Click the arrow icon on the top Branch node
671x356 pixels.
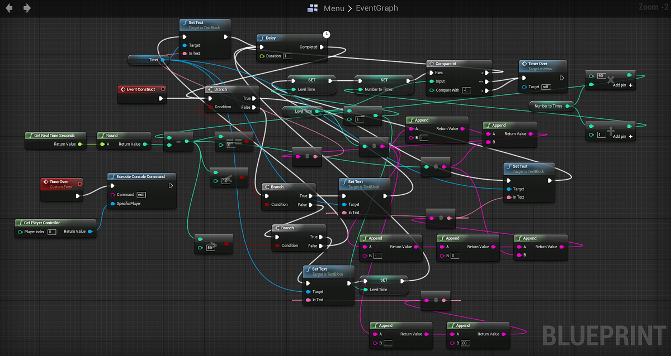(x=210, y=89)
